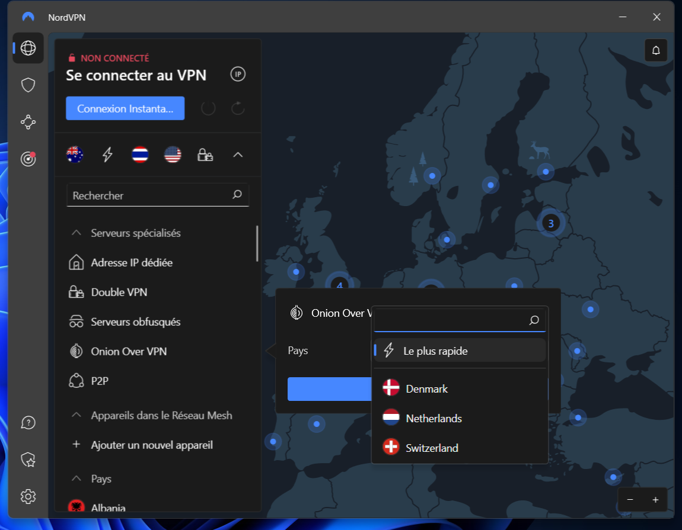Screen dimensions: 682x530
Task: Open Dark Web Monitor radar icon
Action: click(28, 159)
